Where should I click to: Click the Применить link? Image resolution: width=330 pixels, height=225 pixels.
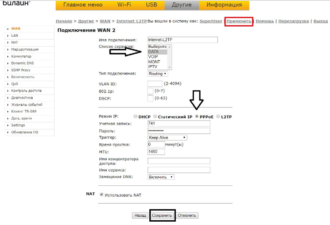click(239, 21)
